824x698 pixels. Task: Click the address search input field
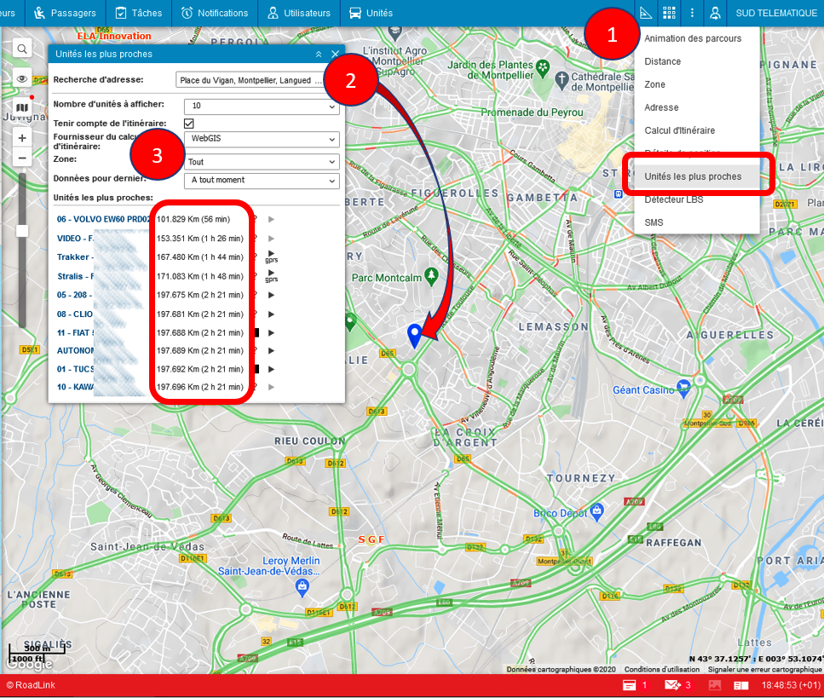[x=250, y=80]
